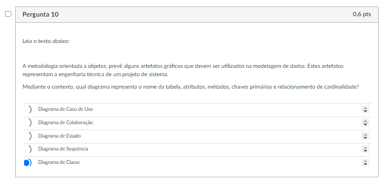This screenshot has height=186, width=392.
Task: Click the Diagrama de Colaboração answer label
Action: (x=66, y=122)
